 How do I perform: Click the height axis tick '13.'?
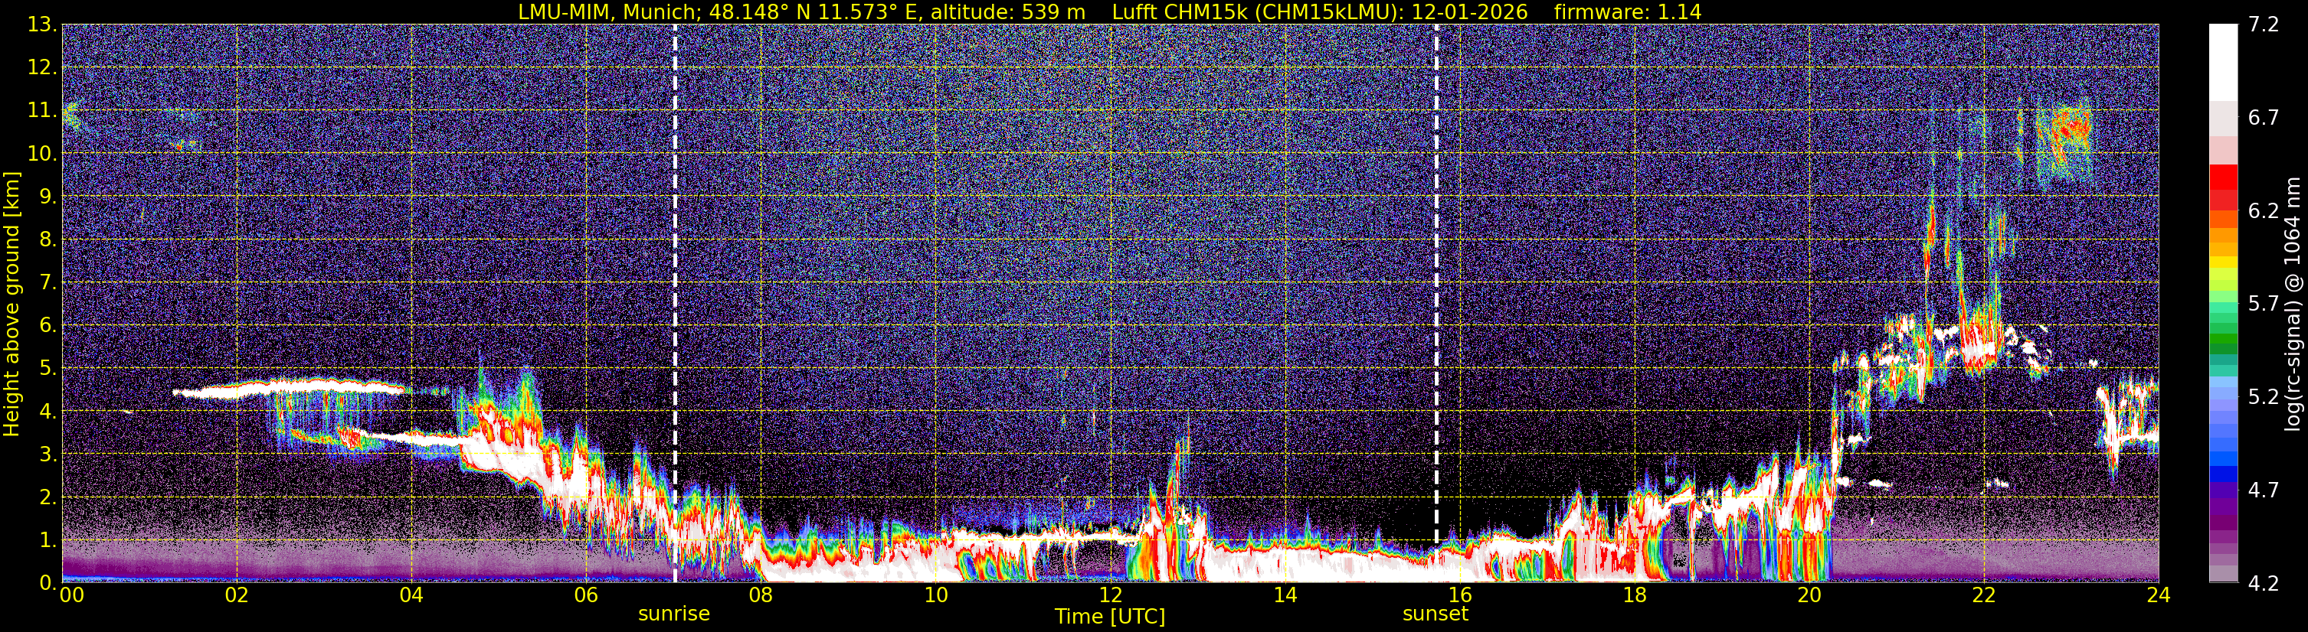tap(42, 25)
